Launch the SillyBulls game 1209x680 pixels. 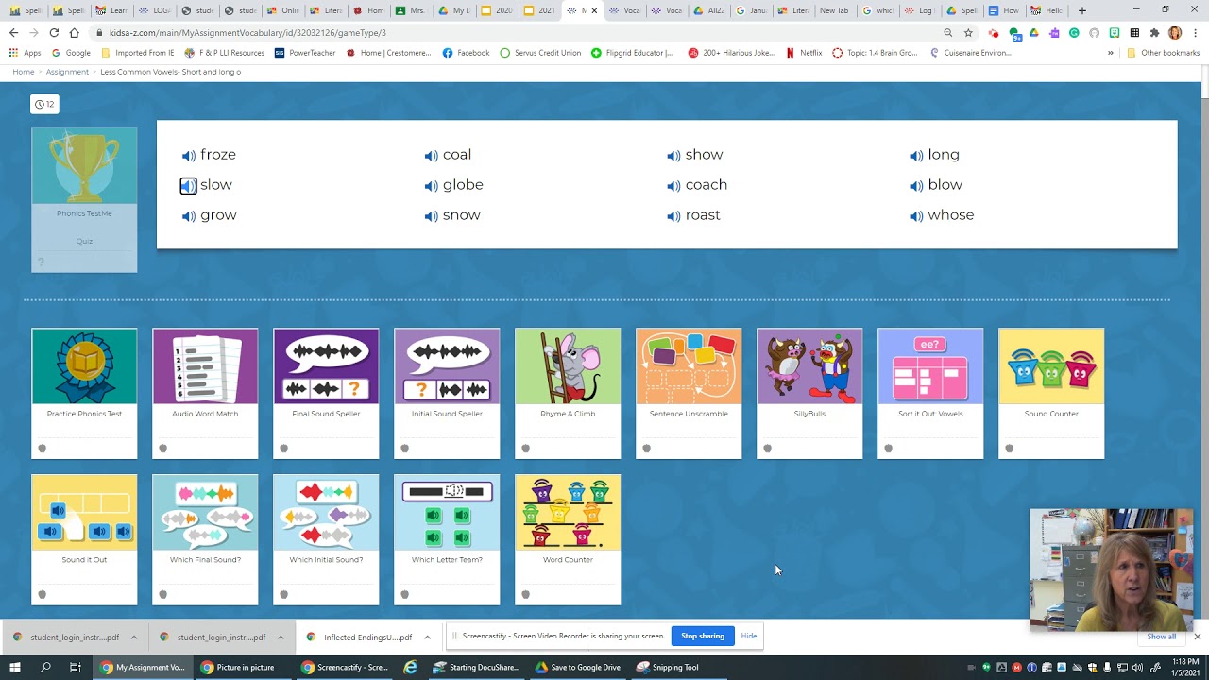[809, 393]
